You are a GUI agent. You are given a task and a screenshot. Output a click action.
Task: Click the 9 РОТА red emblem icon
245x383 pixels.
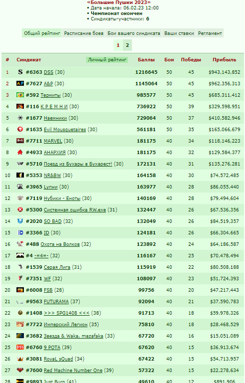(x=20, y=348)
